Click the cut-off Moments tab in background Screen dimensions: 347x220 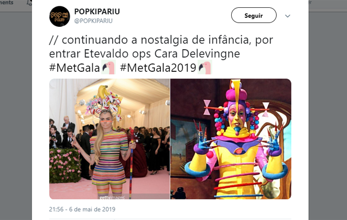pyautogui.click(x=7, y=3)
